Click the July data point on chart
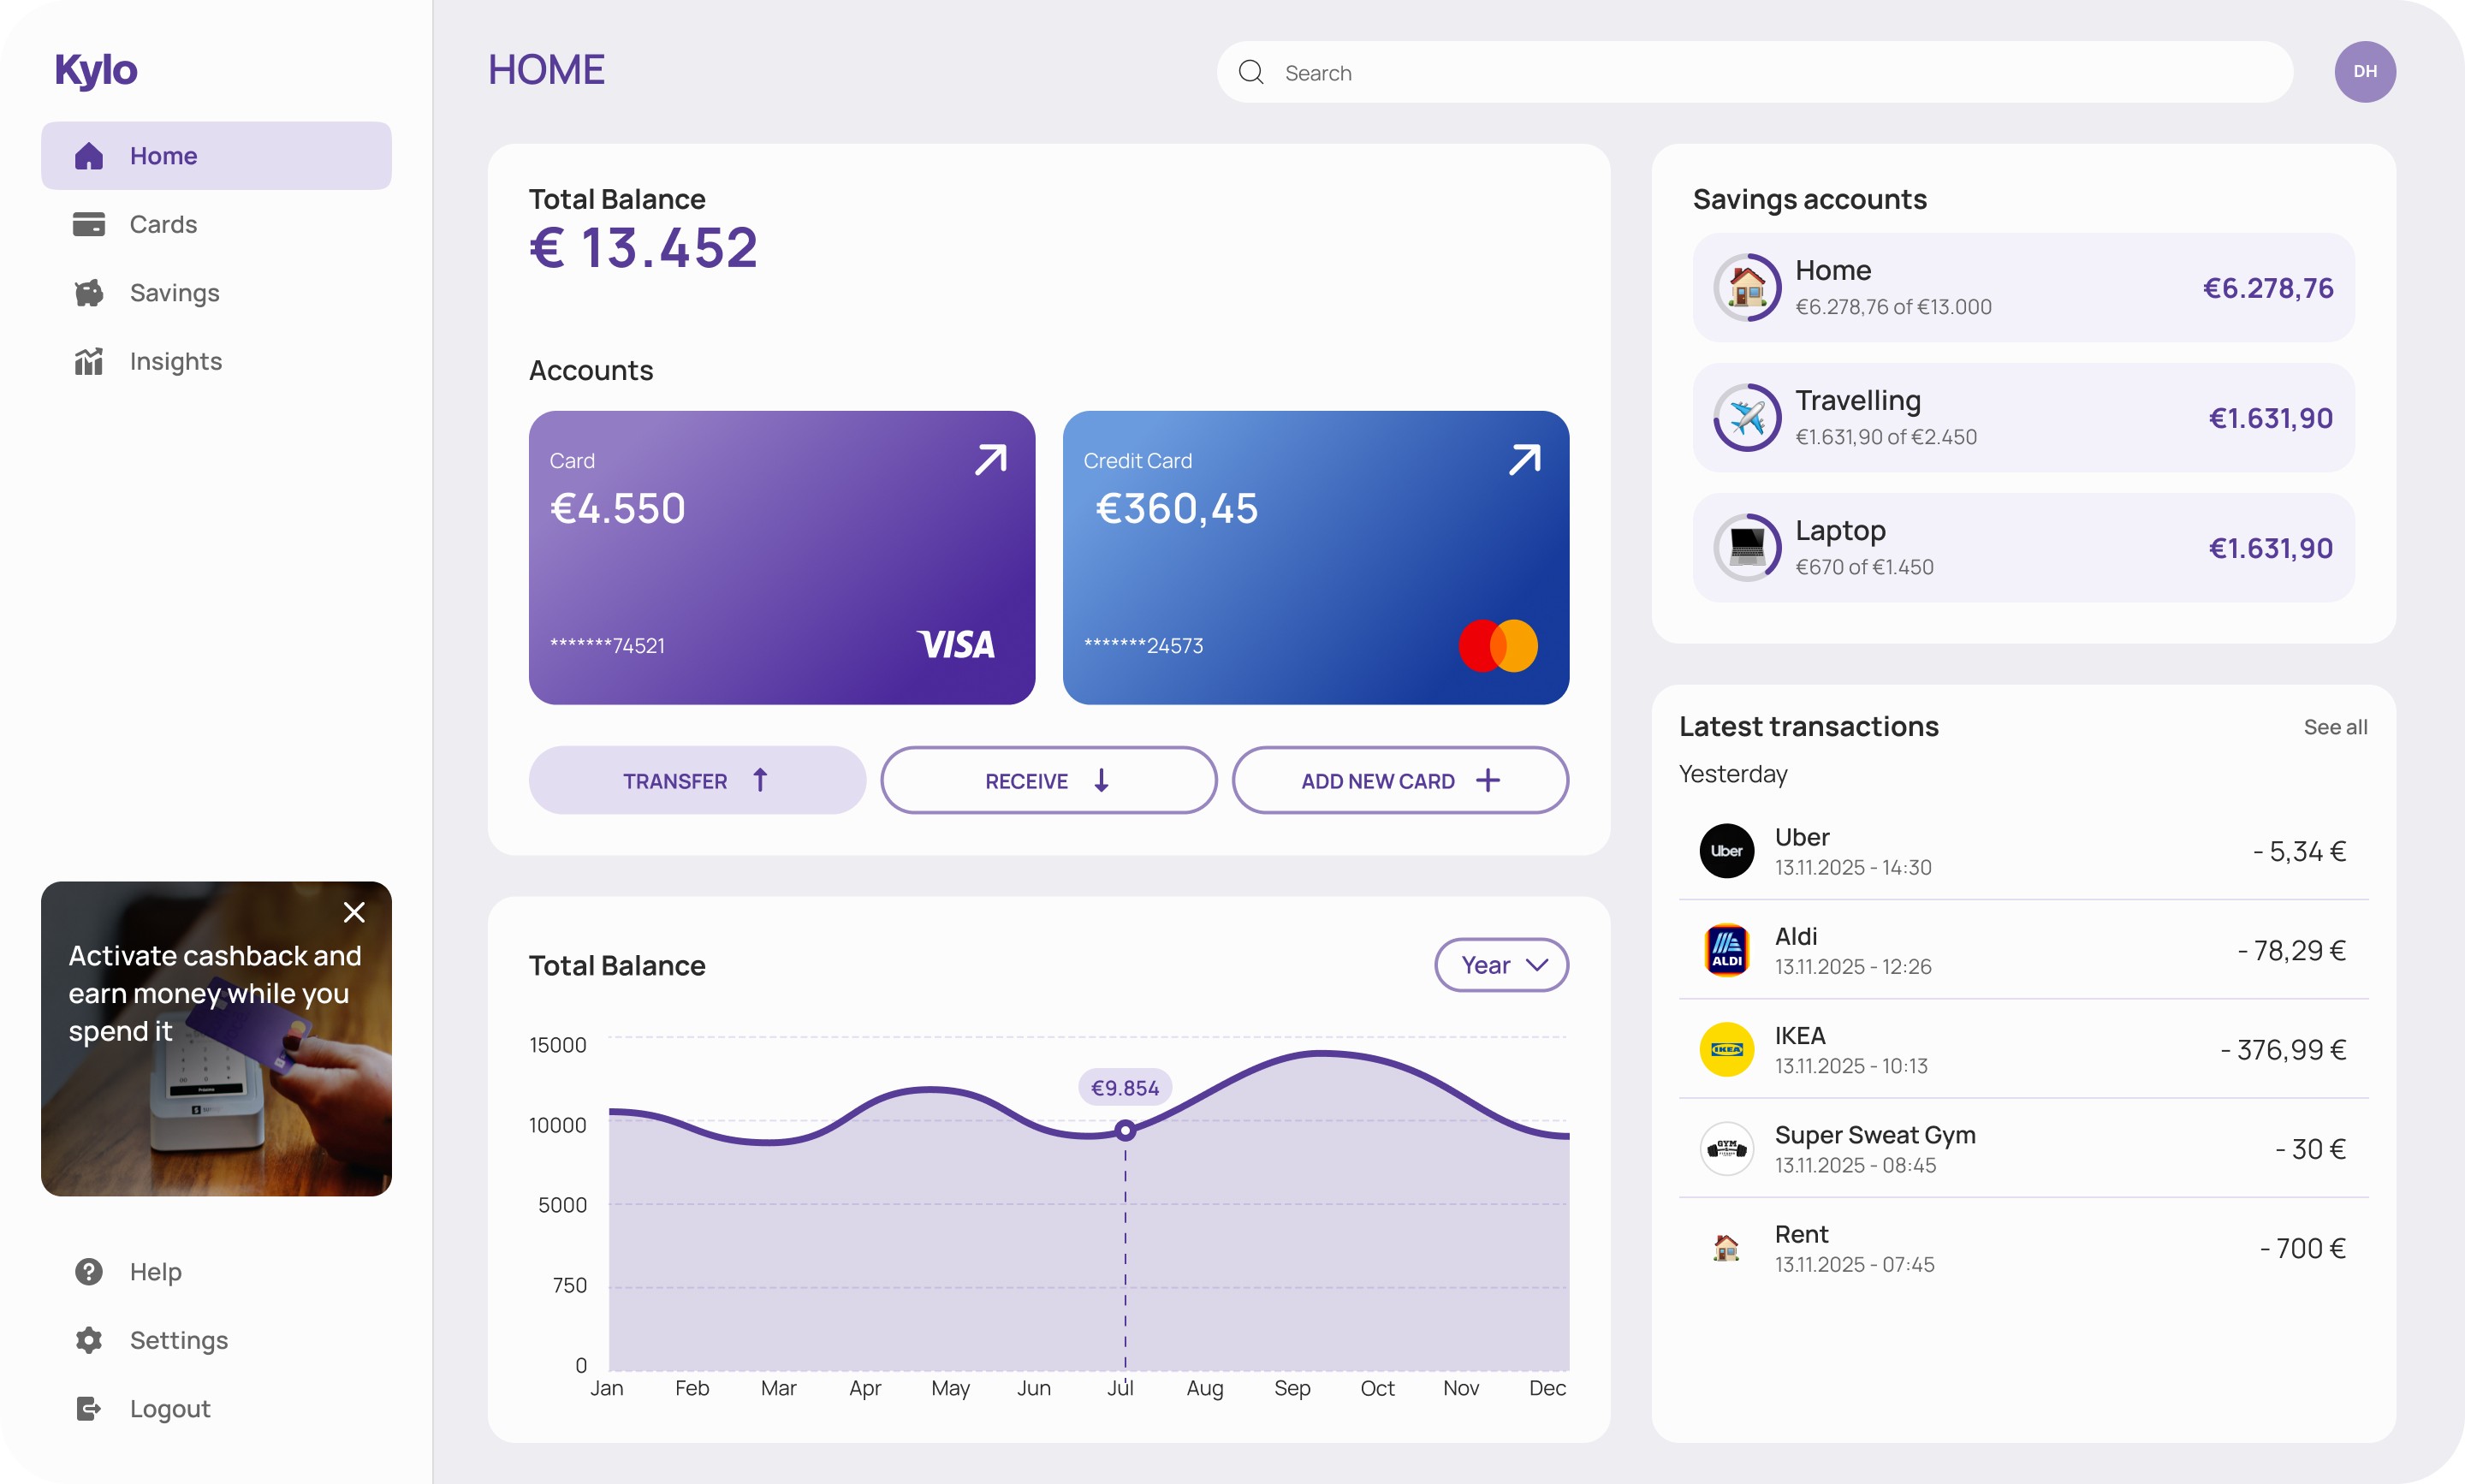This screenshot has height=1484, width=2465. coord(1125,1131)
